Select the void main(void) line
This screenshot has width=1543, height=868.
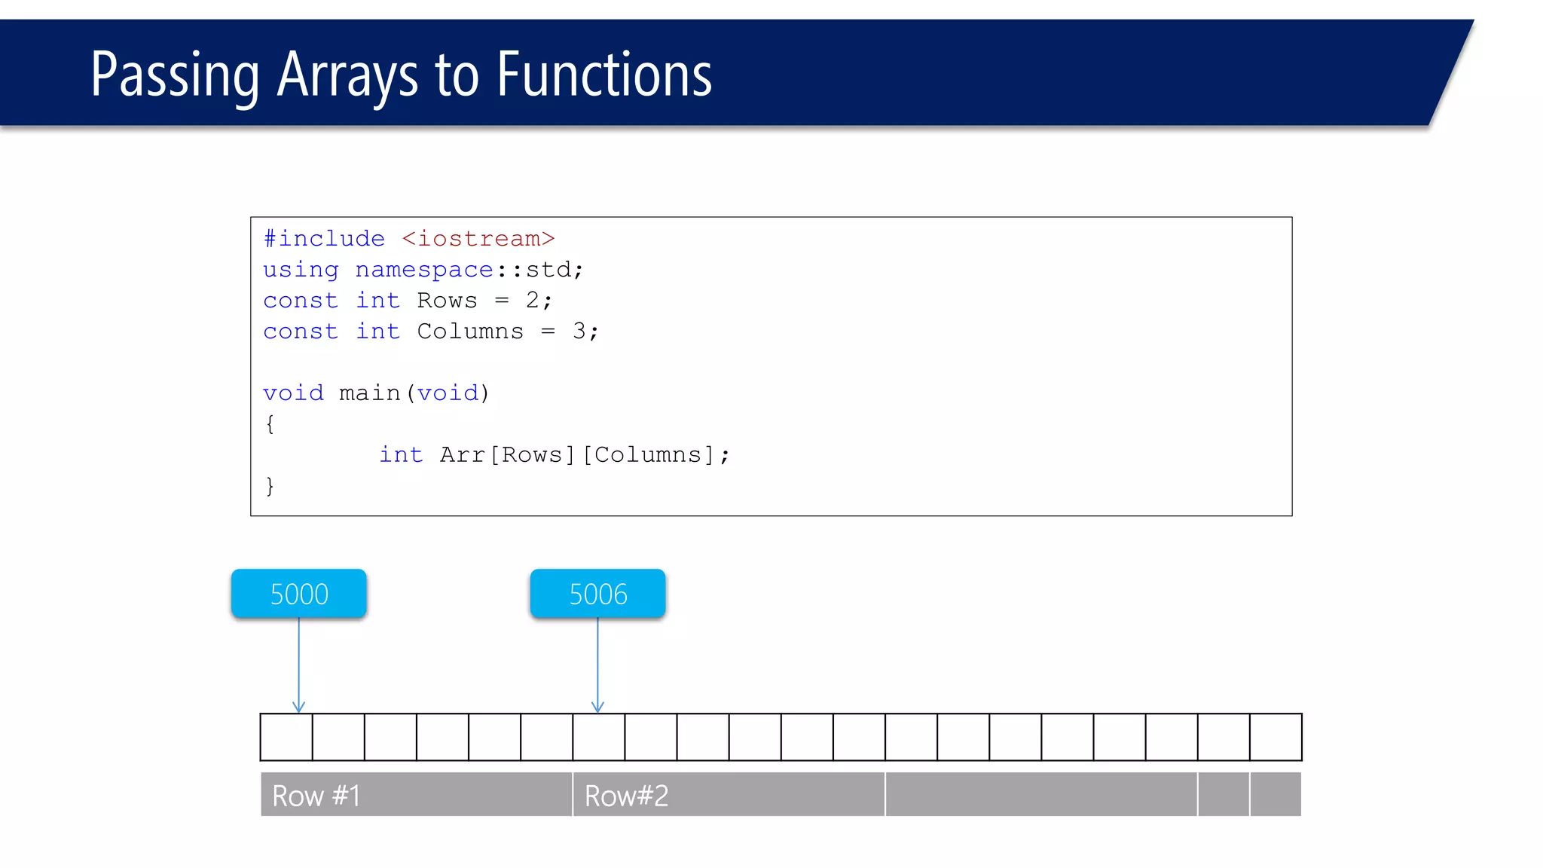(376, 393)
